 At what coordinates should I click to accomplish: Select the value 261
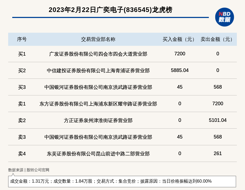coord(218,153)
